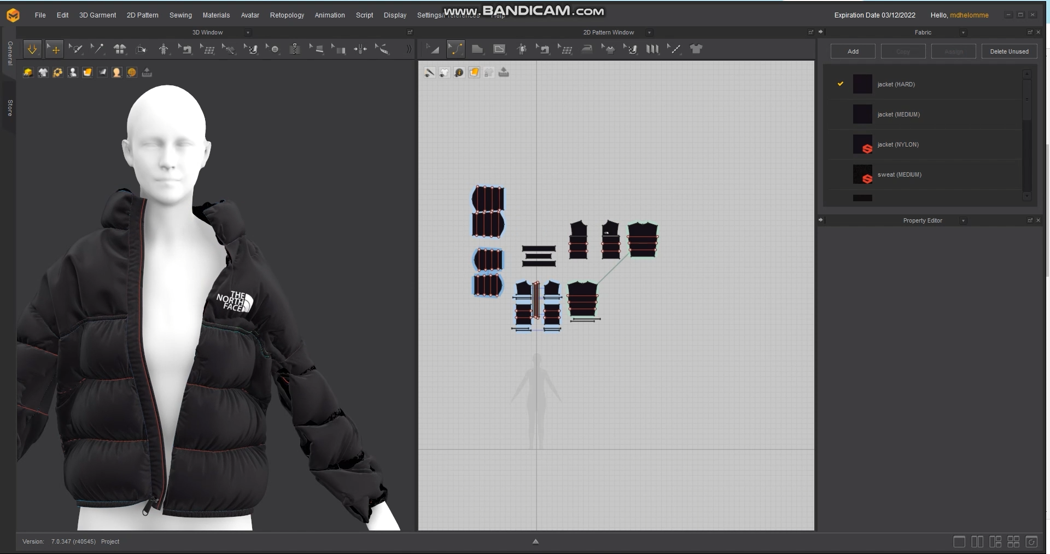
Task: Select the Show Arrangement Points avatar icon
Action: 164,49
